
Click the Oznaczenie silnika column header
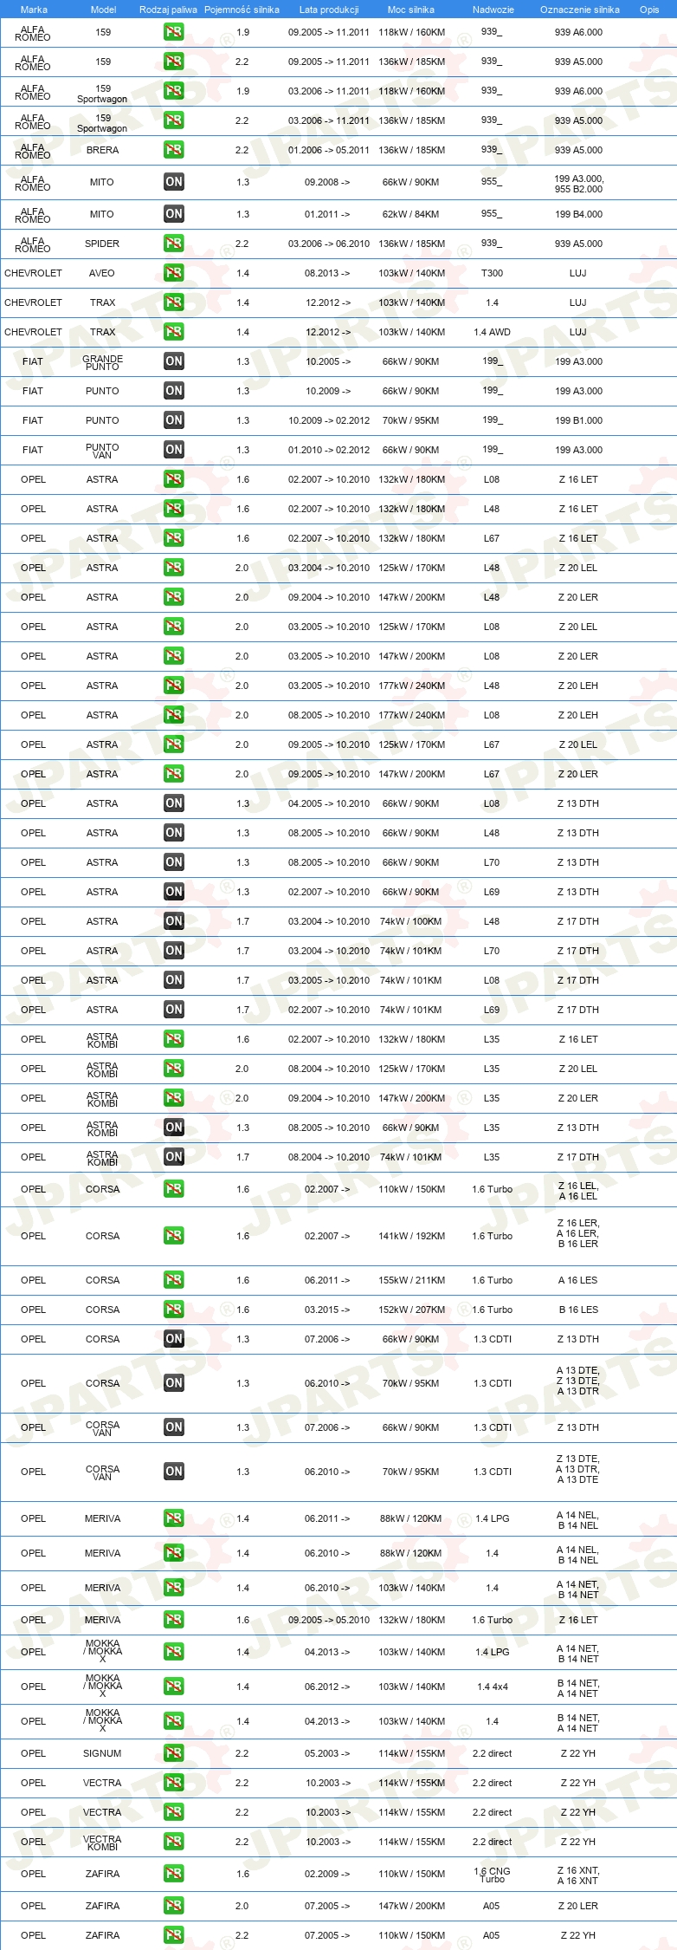pyautogui.click(x=579, y=10)
